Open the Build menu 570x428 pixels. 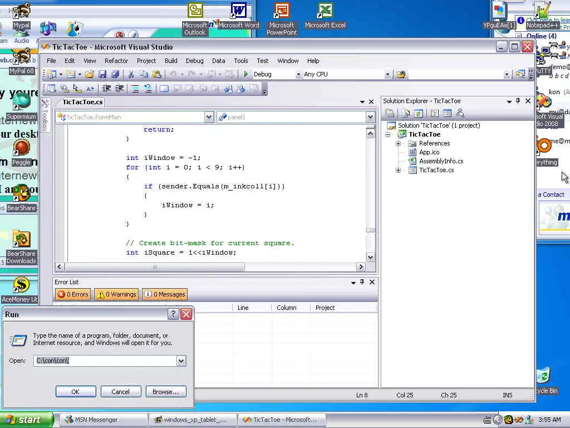pos(171,61)
